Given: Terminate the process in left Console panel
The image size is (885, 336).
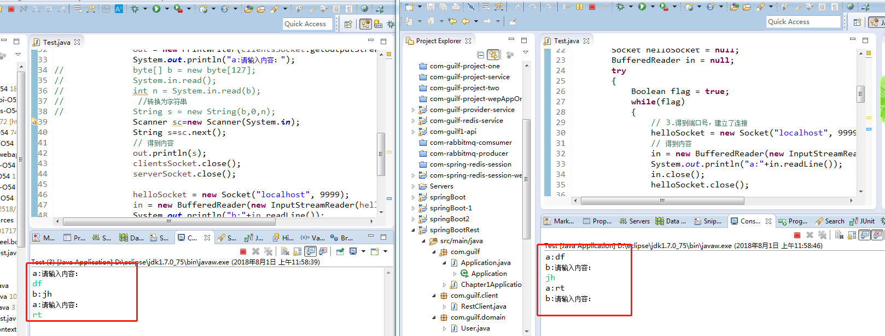Looking at the screenshot, I should (243, 251).
